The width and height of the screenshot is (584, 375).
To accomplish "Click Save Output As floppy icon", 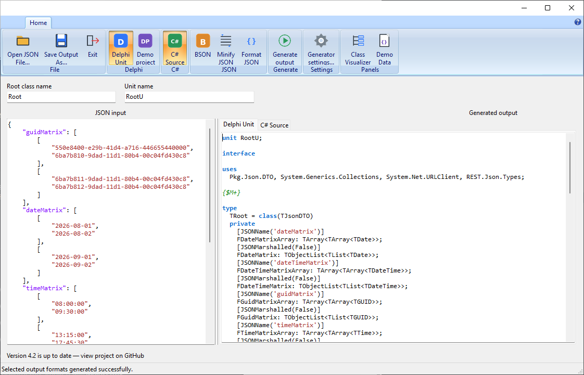I will pyautogui.click(x=61, y=41).
